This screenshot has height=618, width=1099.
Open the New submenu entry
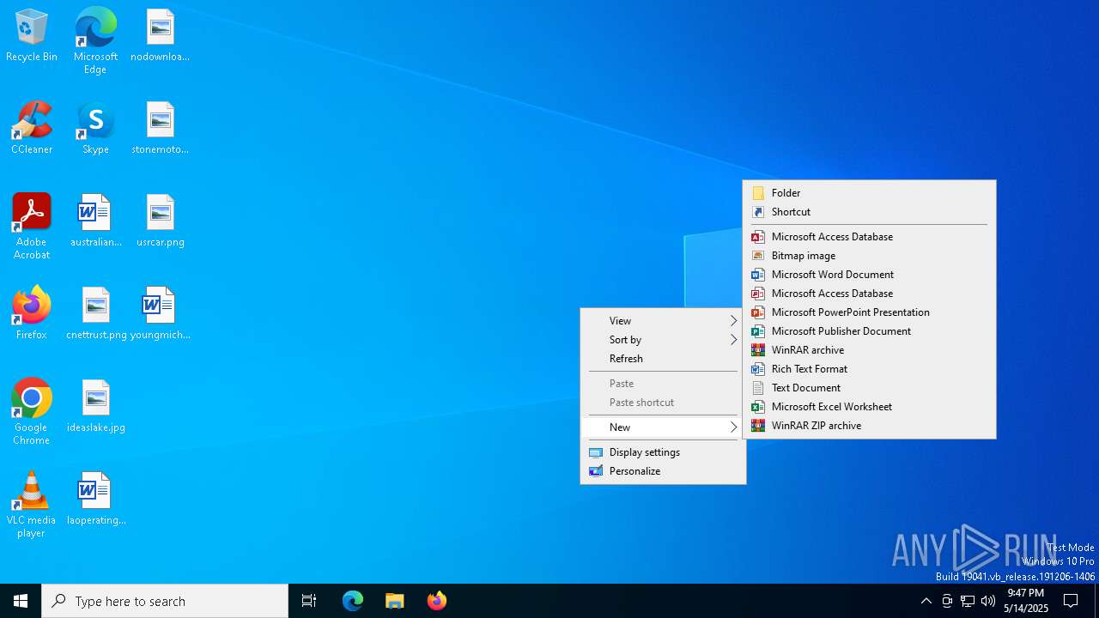point(663,427)
